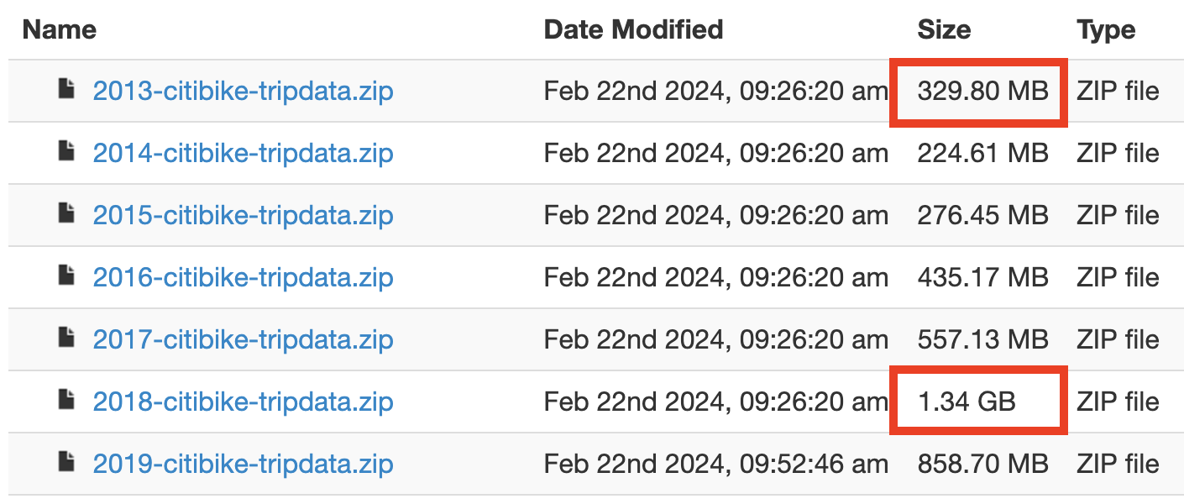The image size is (1184, 504).
Task: Click the Date Modified column header
Action: (x=633, y=30)
